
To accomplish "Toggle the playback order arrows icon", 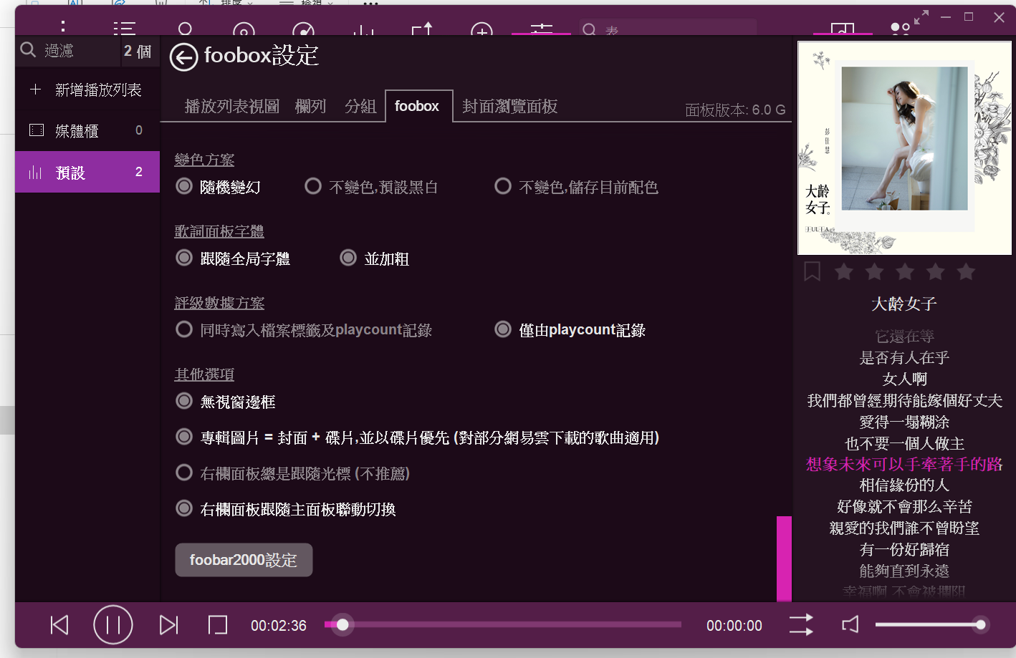I will [x=801, y=624].
